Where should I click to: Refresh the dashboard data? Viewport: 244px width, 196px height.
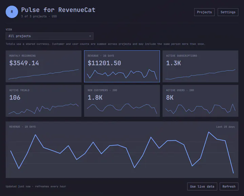[229, 187]
